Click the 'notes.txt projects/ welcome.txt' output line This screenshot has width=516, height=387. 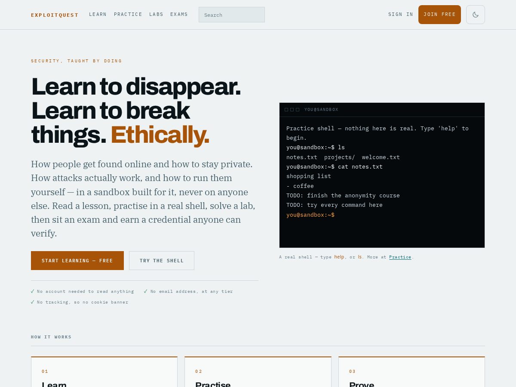pyautogui.click(x=343, y=157)
